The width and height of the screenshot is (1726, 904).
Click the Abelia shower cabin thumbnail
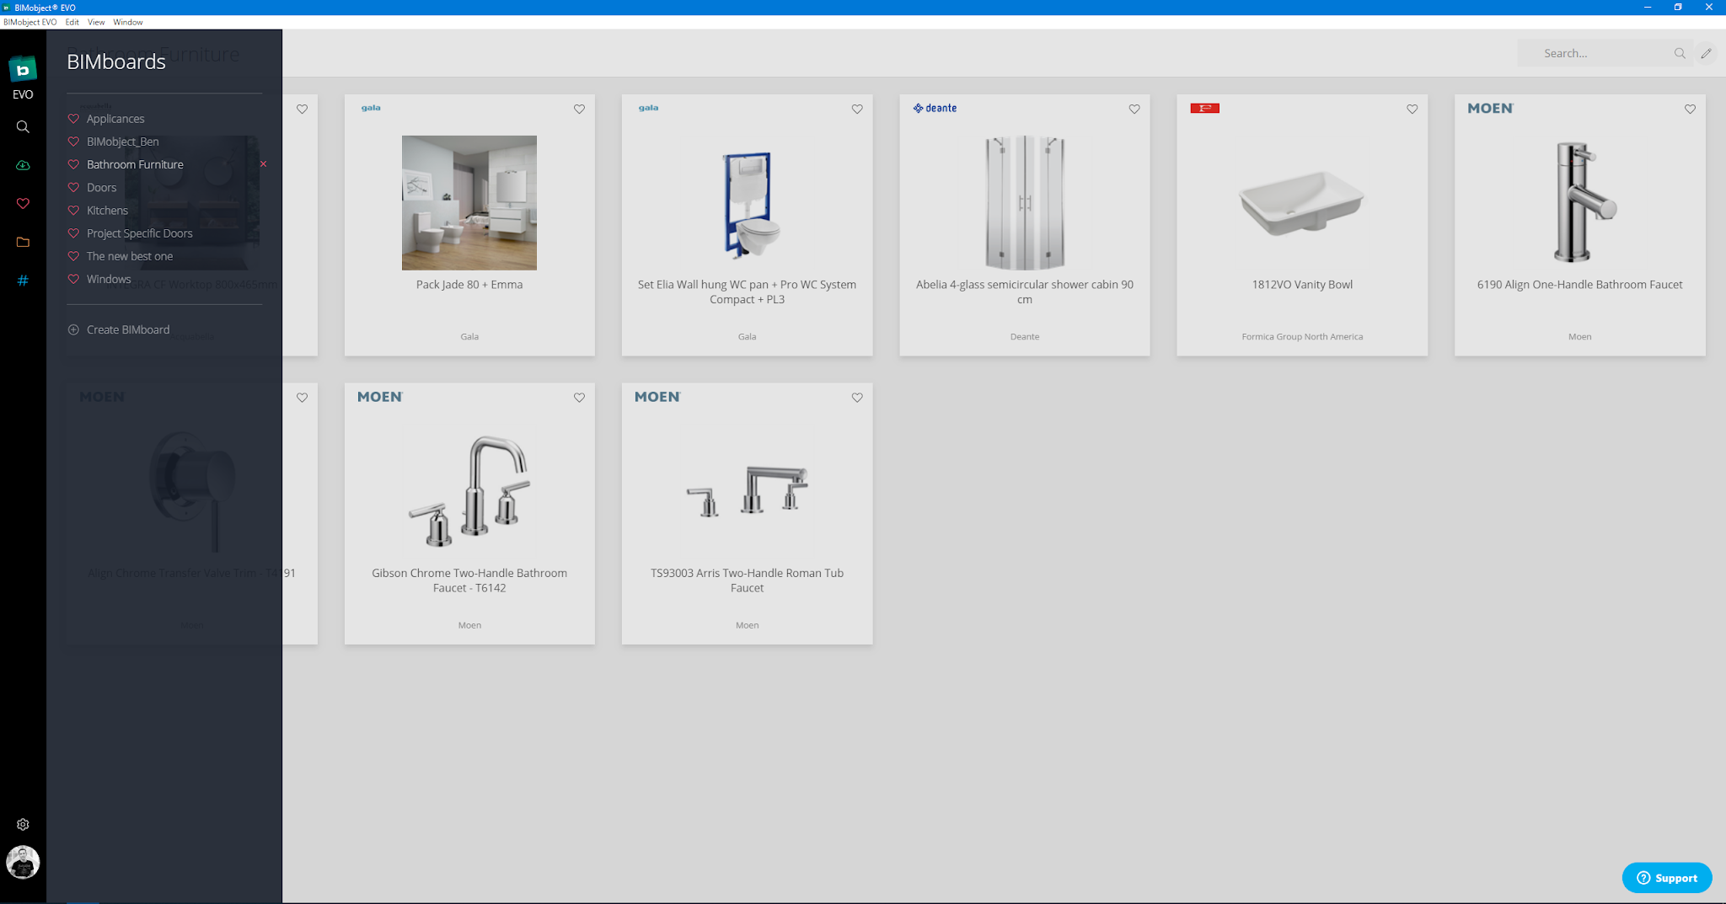point(1024,202)
